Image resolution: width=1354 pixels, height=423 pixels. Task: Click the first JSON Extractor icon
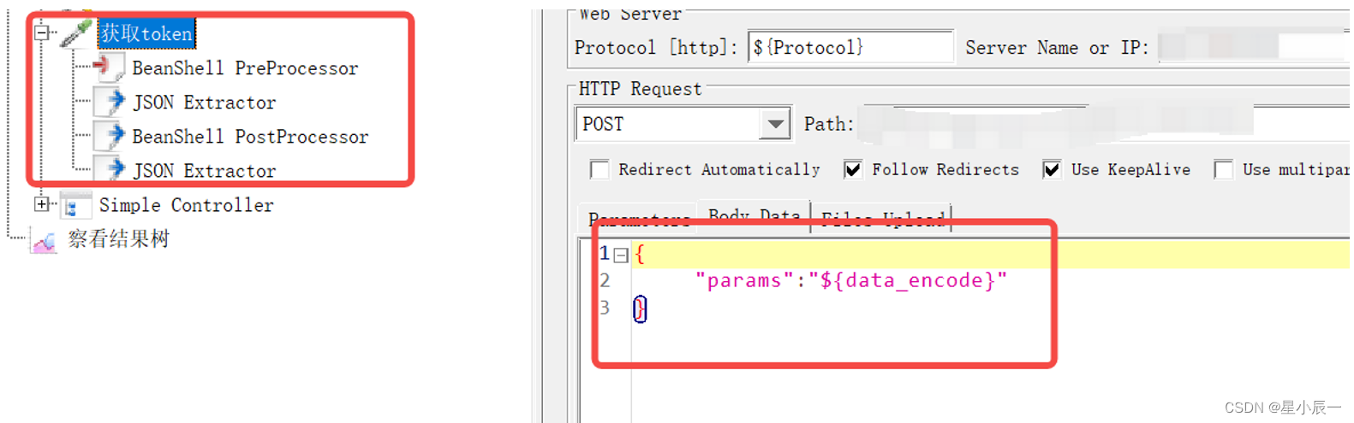pyautogui.click(x=109, y=102)
